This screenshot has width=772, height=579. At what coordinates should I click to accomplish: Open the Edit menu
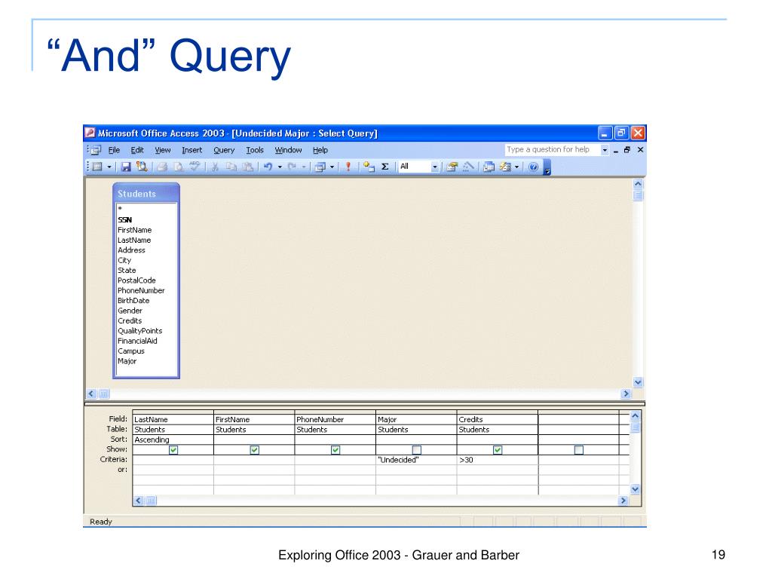coord(137,150)
